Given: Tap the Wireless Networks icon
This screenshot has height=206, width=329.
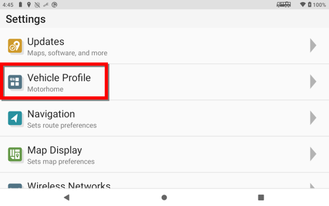Looking at the screenshot, I should click(x=15, y=186).
